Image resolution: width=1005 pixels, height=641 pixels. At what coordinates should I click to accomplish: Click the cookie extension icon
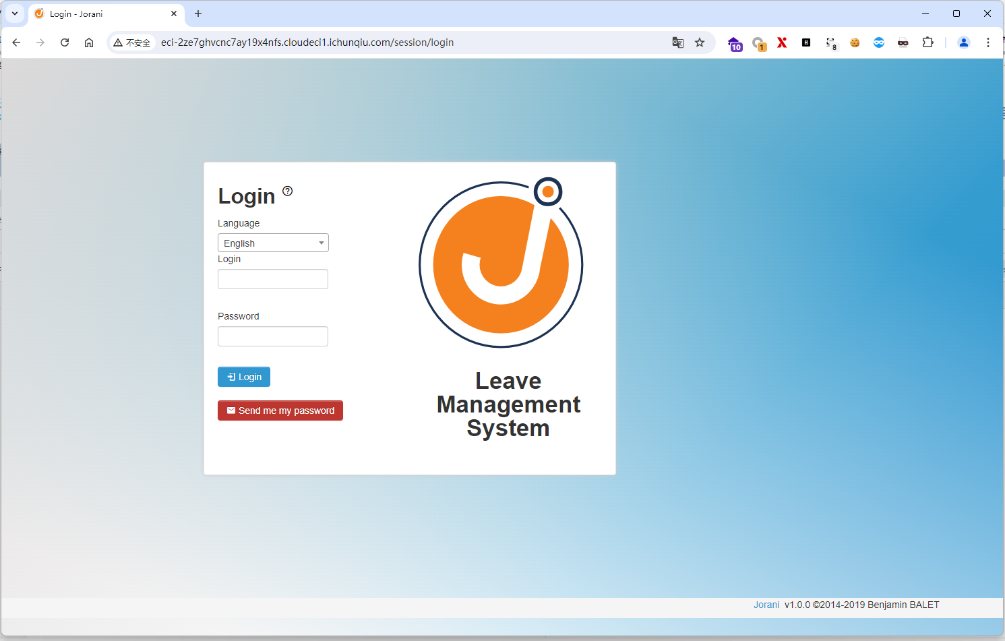coord(855,42)
